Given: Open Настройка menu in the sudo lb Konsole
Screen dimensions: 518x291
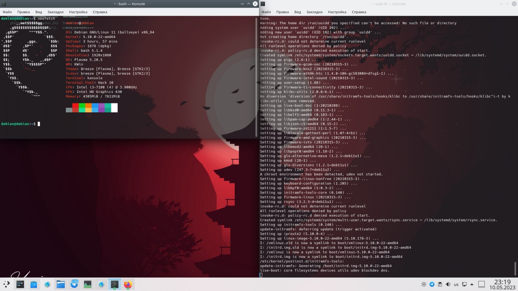Looking at the screenshot, I should 337,12.
